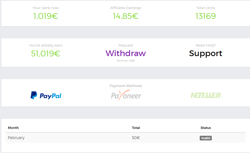This screenshot has width=250, height=153.
Task: Click the Affiliates Earnings label
Action: (x=126, y=8)
